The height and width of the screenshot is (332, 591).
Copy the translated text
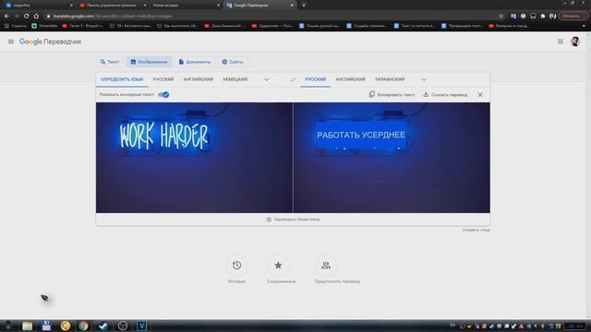tap(392, 94)
